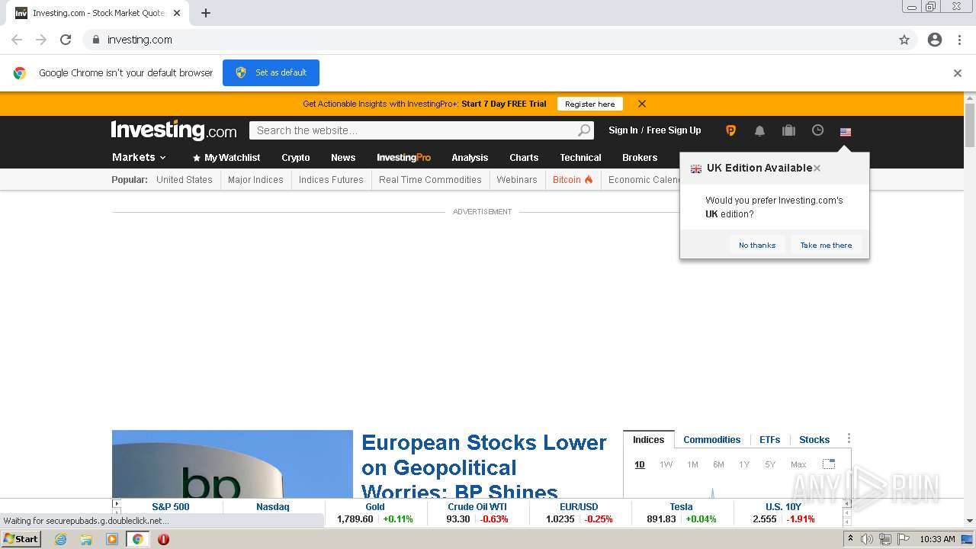This screenshot has height=549, width=976.
Task: Open the alerts bell icon
Action: tap(759, 130)
